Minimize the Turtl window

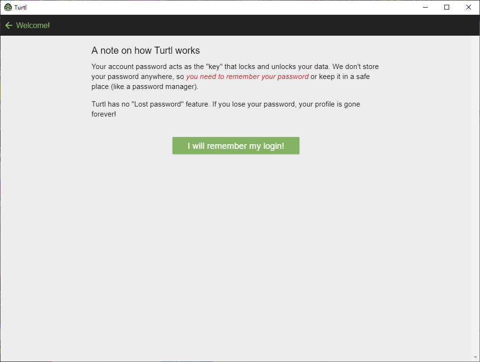[425, 7]
